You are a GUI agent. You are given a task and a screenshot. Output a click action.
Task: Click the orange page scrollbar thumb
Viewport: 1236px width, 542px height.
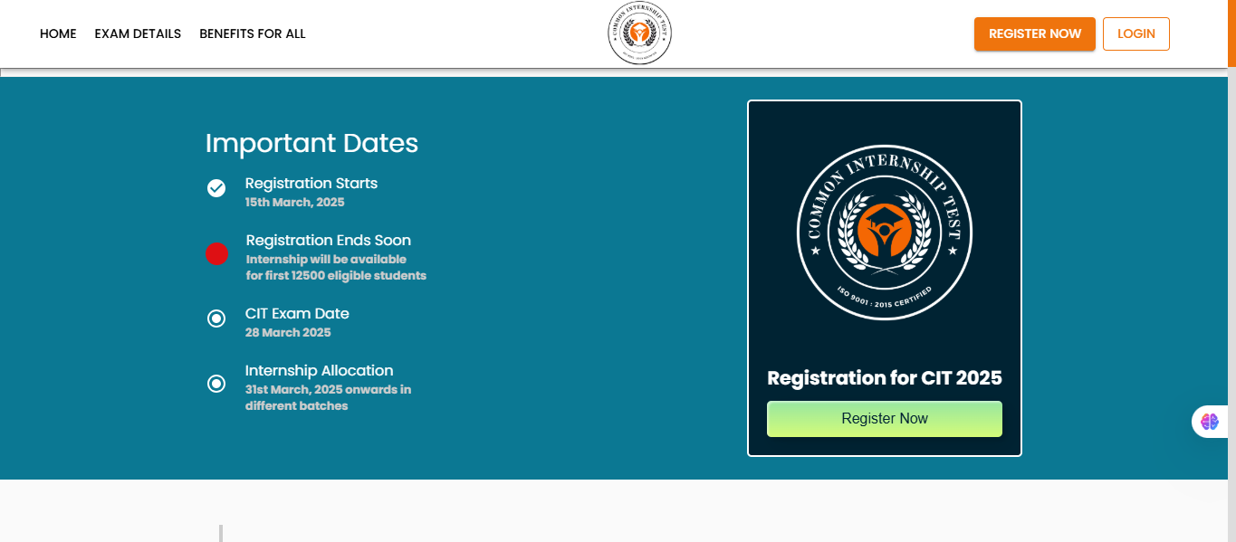point(1231,33)
